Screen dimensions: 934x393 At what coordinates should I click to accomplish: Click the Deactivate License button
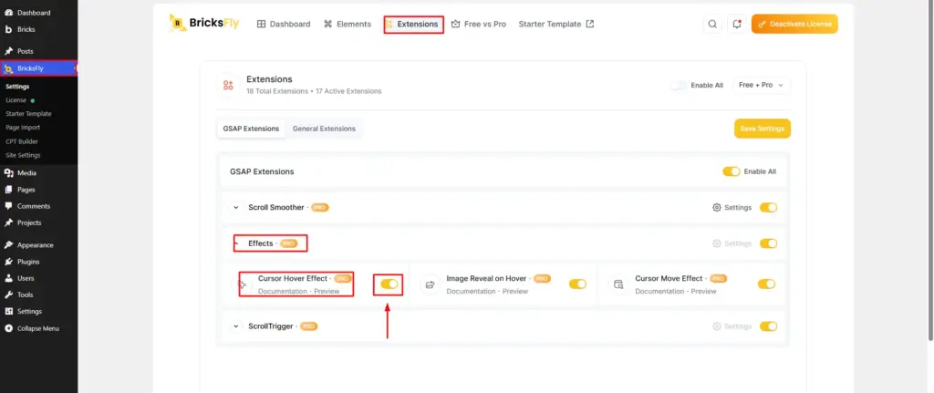(x=794, y=24)
